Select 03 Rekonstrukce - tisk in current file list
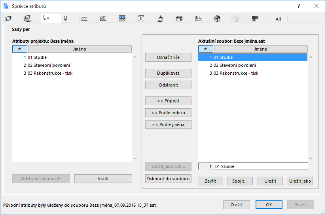 252,73
